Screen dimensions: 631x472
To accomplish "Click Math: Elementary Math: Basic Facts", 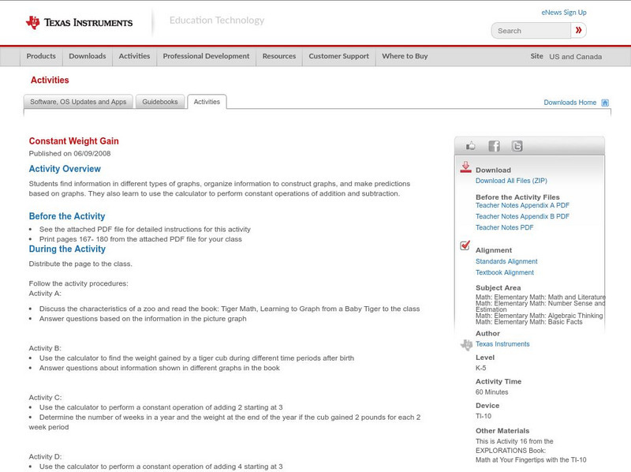I will (528, 322).
